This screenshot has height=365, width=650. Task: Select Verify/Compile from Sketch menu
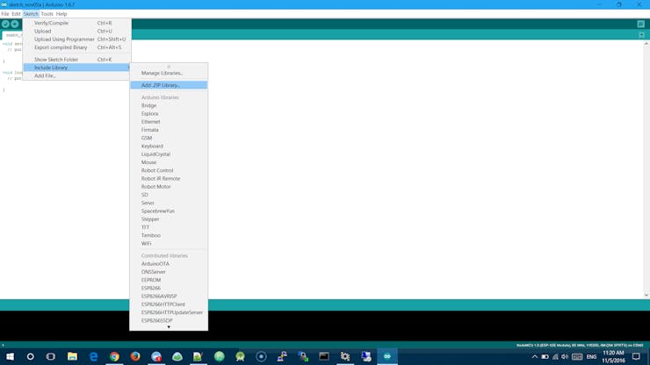tap(77, 23)
